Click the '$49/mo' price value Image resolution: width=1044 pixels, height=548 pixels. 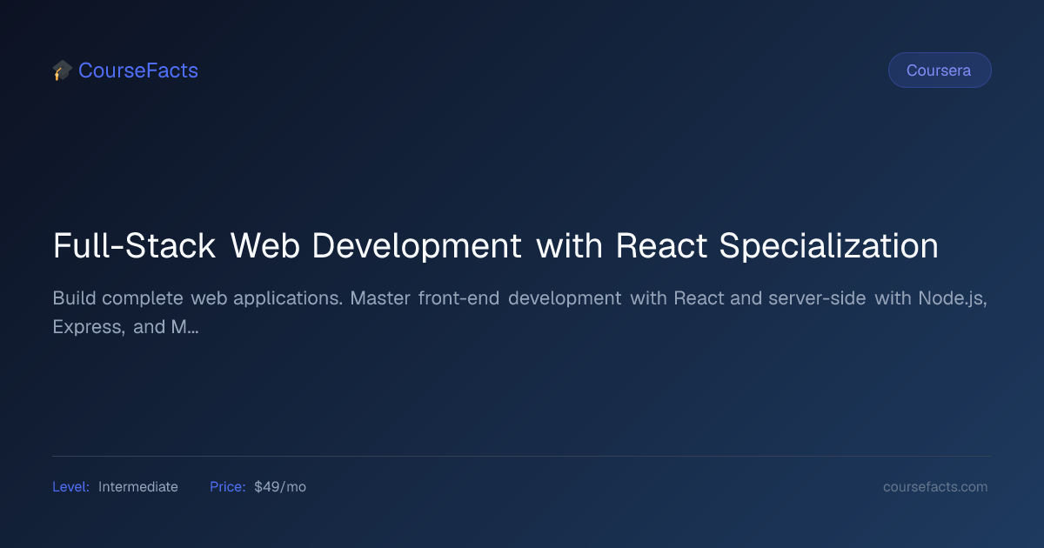[x=280, y=487]
